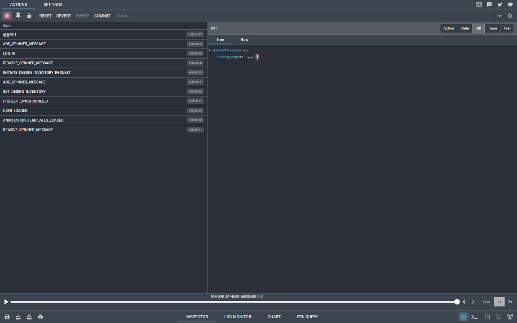Focus the actions filter input

point(103,26)
